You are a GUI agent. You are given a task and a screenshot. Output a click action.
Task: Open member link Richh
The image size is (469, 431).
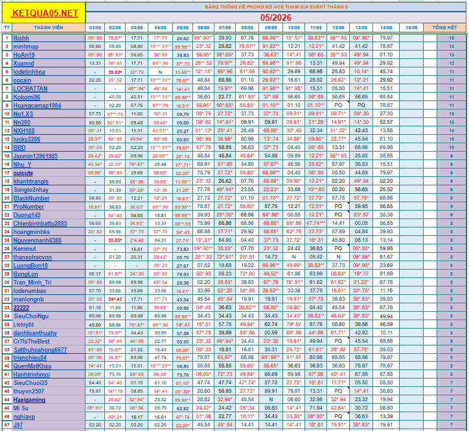coord(21,38)
